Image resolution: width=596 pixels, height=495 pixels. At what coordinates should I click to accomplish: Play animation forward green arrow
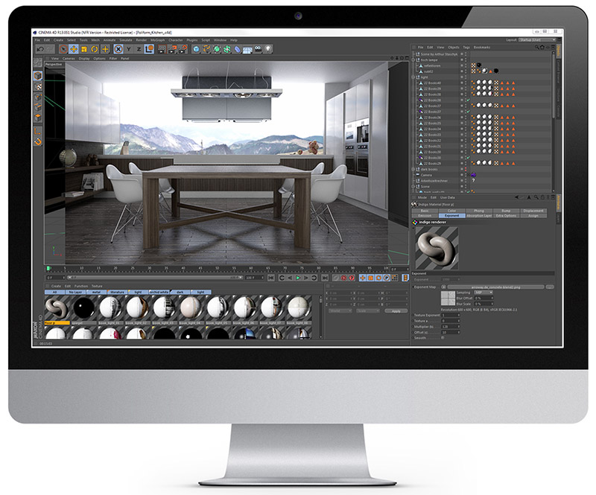tap(298, 278)
